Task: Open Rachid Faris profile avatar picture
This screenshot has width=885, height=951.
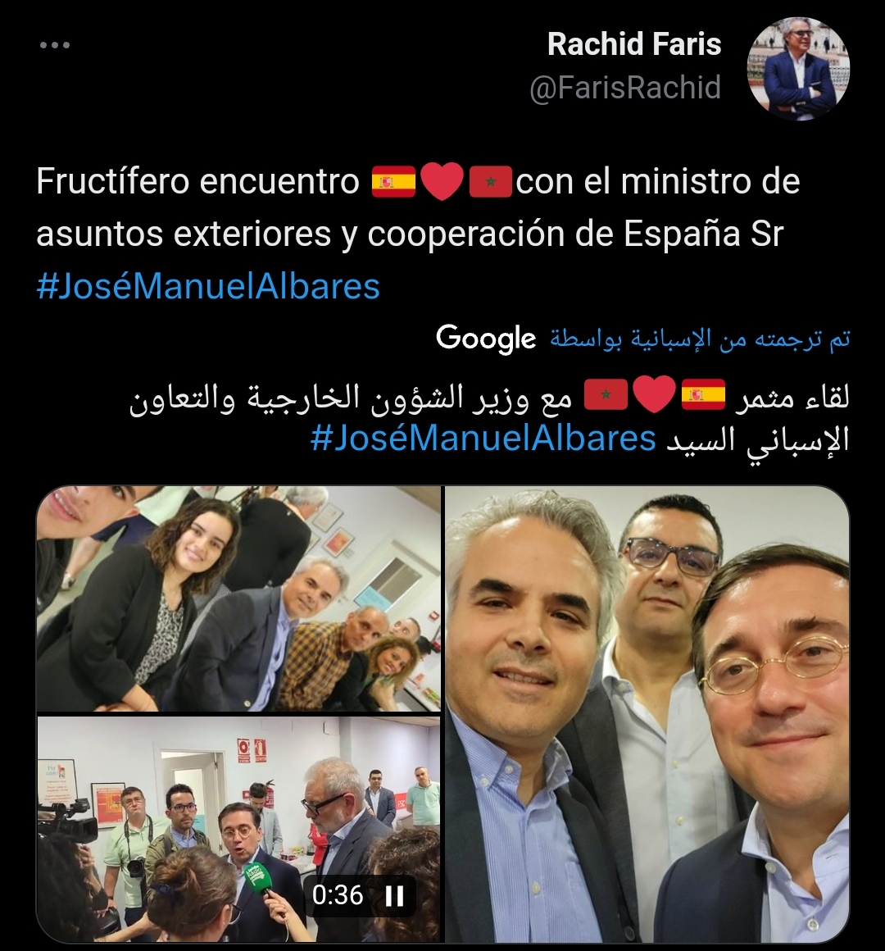Action: (x=798, y=69)
